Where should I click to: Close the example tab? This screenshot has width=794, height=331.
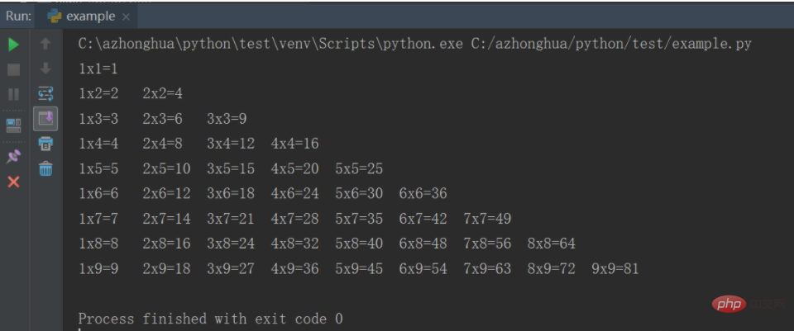coord(127,16)
